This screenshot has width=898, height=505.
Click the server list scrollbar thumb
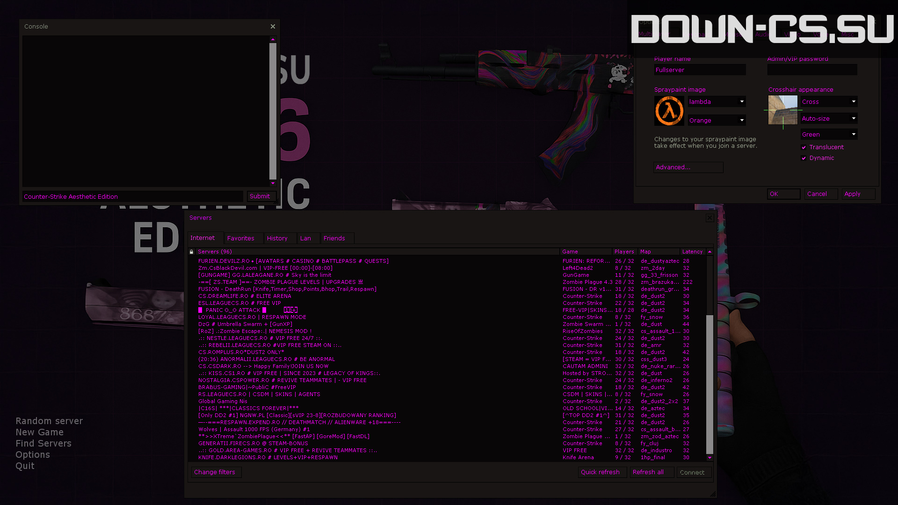(710, 384)
